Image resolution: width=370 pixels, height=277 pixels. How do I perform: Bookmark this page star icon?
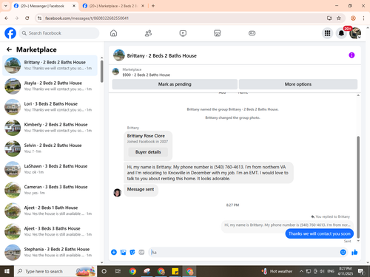(339, 18)
